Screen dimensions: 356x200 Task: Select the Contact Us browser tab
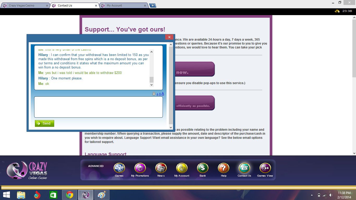click(x=74, y=5)
